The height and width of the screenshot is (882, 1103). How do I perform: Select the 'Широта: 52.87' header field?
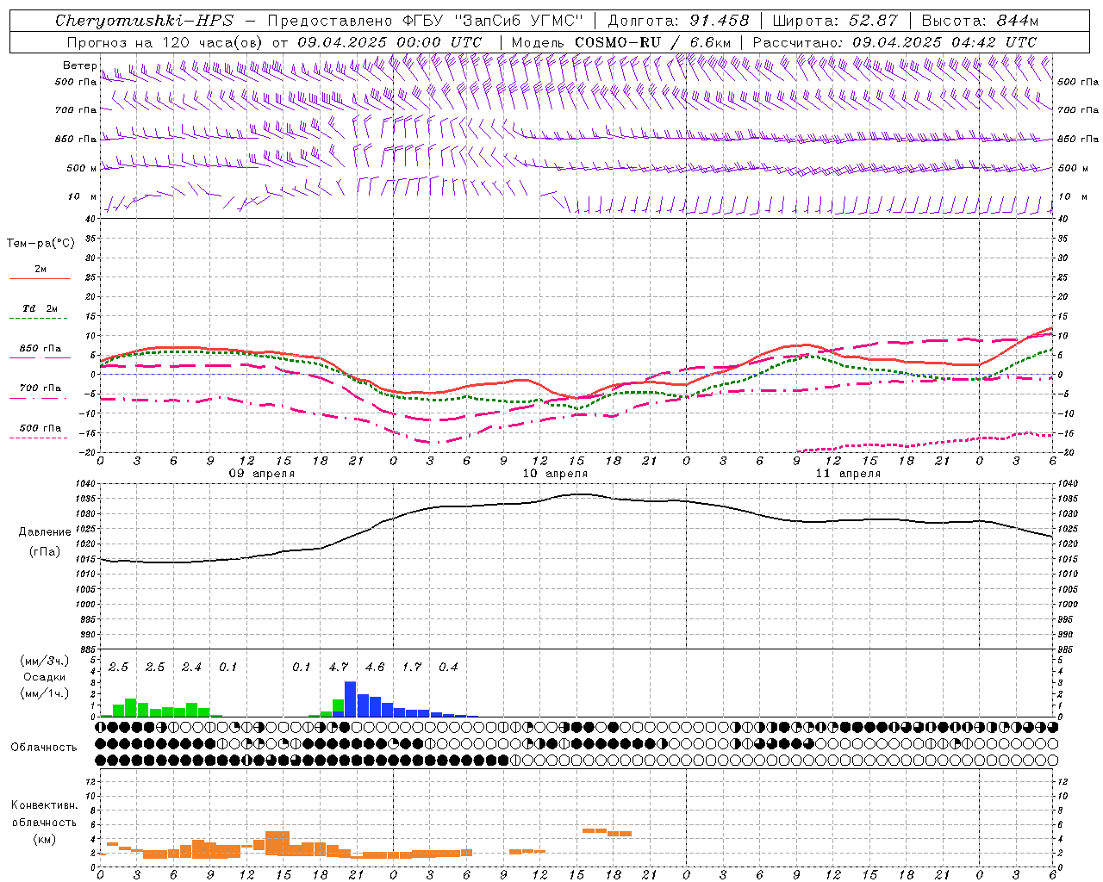[835, 21]
